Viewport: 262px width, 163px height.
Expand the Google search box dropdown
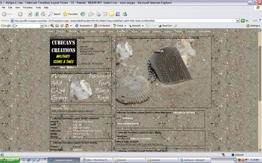coord(42,26)
